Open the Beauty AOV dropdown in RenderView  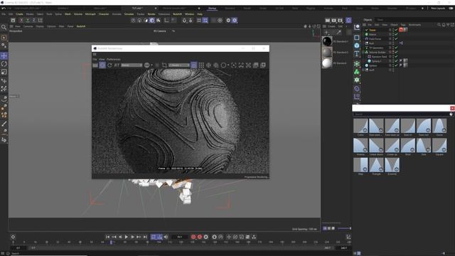click(132, 65)
